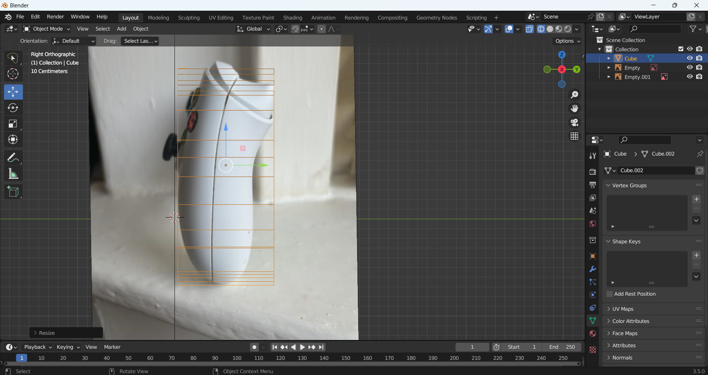This screenshot has height=375, width=708.
Task: Select the Scale tool
Action: [x=13, y=124]
